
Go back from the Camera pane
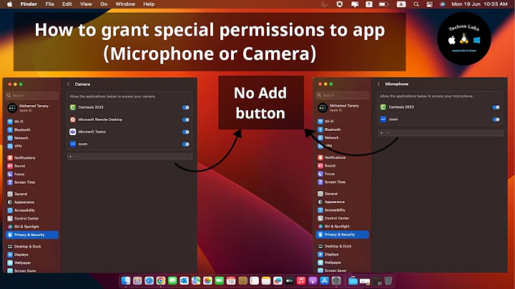point(69,84)
